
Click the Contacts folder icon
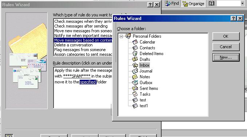pos(135,48)
